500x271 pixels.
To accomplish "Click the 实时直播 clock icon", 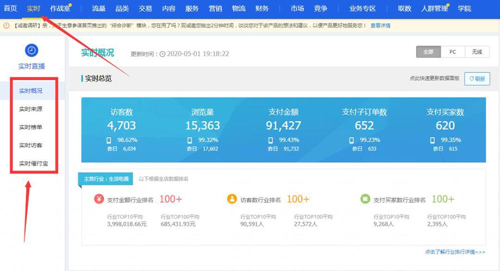I will pos(31,50).
